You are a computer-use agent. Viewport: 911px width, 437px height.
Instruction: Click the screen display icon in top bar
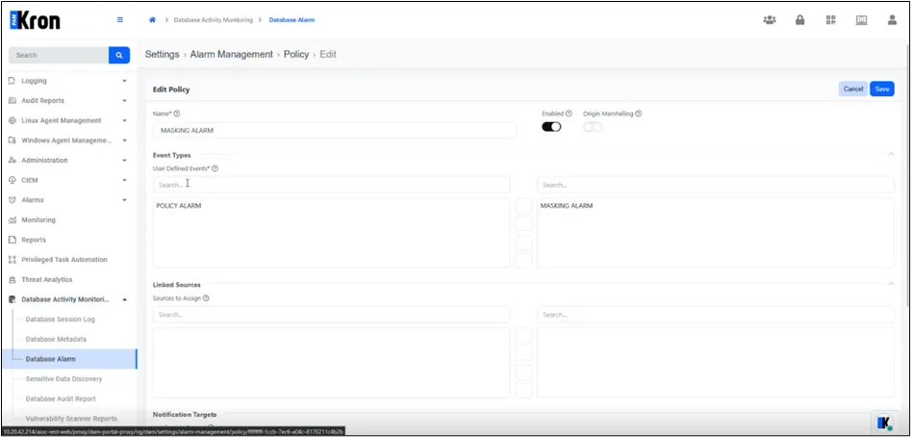pos(861,20)
